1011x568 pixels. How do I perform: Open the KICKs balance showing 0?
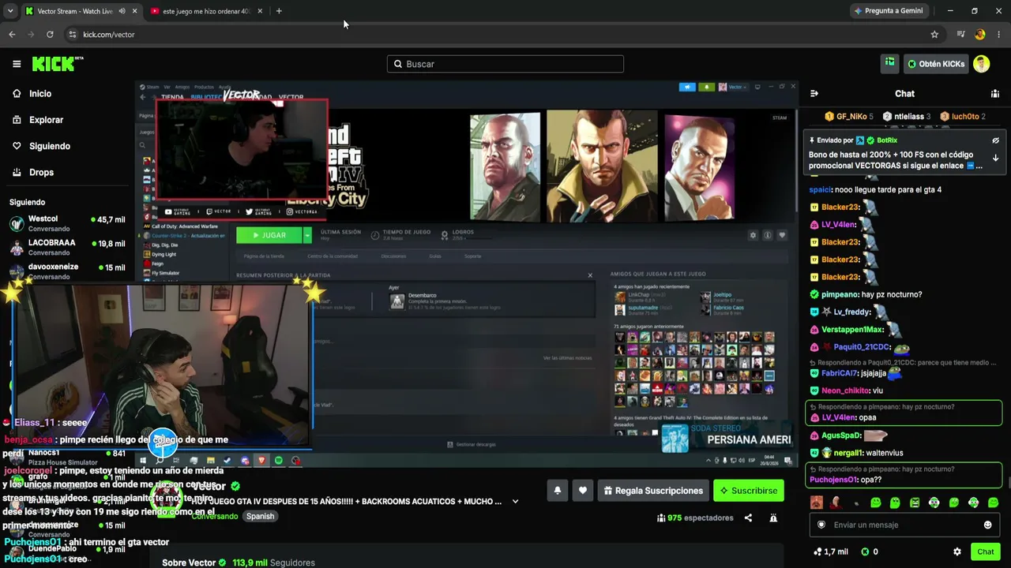[870, 551]
